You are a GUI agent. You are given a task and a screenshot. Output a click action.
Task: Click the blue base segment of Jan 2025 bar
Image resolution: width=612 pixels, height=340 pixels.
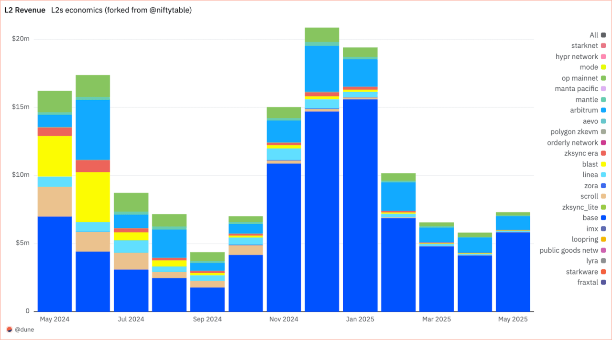[360, 205]
